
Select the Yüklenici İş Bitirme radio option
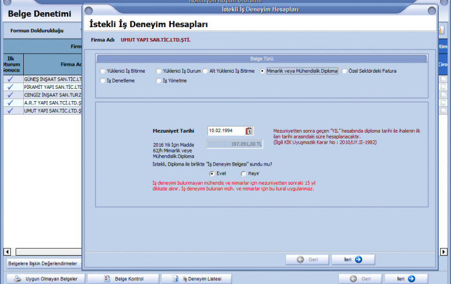[x=102, y=71]
